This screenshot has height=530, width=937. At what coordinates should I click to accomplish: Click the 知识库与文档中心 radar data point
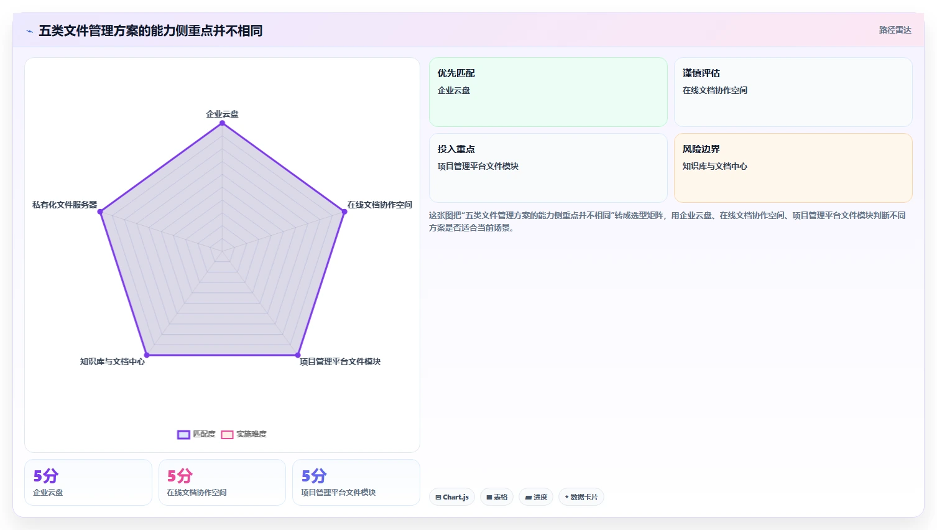(x=147, y=355)
